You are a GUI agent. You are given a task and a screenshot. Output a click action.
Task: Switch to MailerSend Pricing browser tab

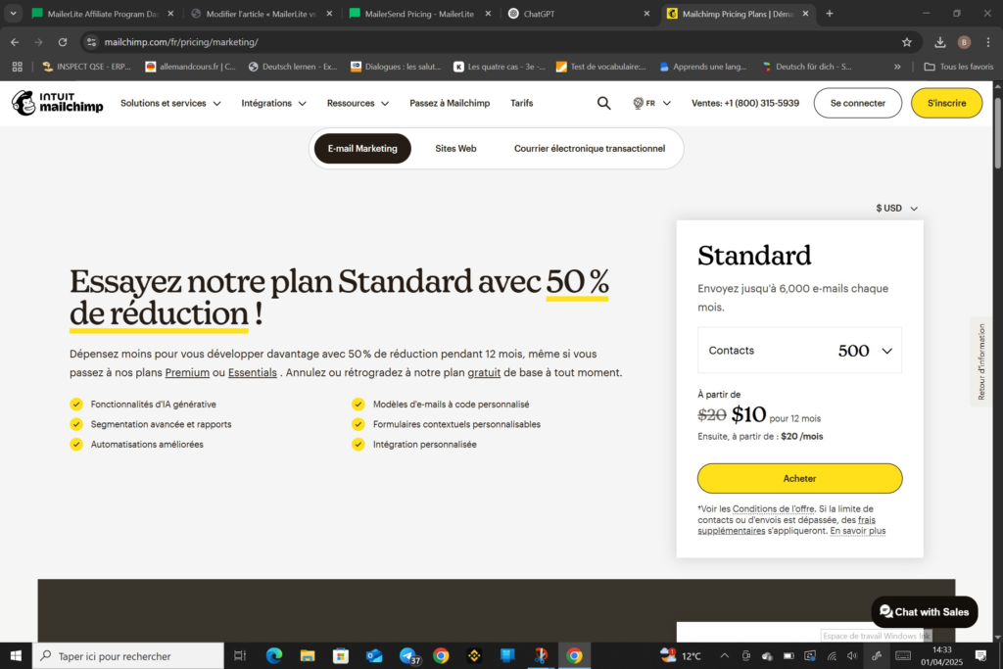pyautogui.click(x=419, y=14)
